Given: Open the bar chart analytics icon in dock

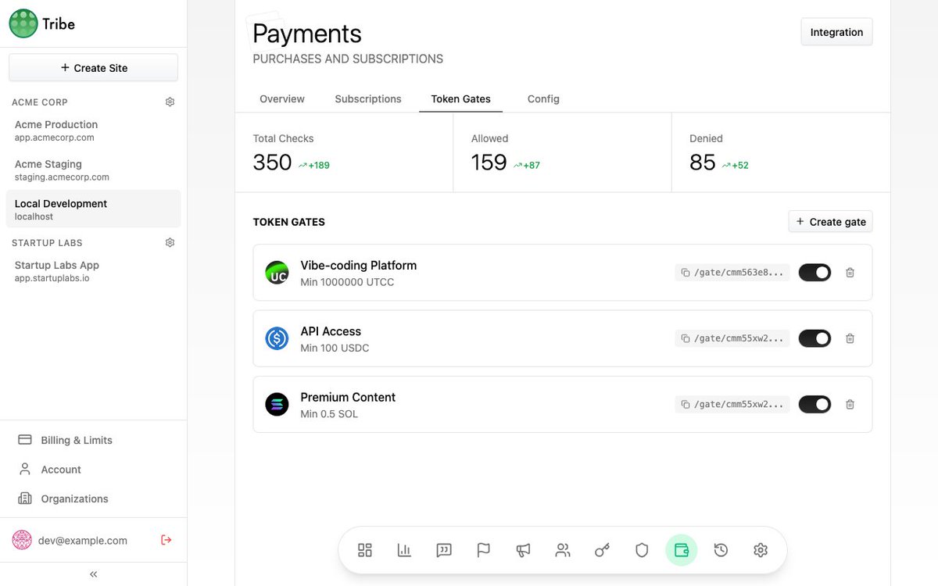Looking at the screenshot, I should pos(404,550).
